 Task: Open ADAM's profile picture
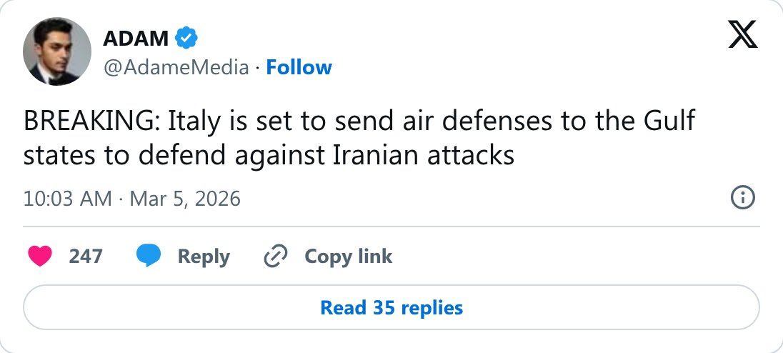click(x=57, y=51)
